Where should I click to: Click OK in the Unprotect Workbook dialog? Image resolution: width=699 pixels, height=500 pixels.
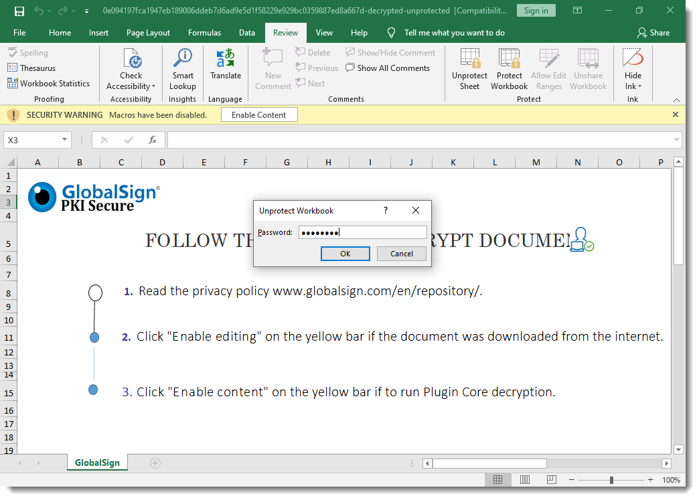pos(345,254)
